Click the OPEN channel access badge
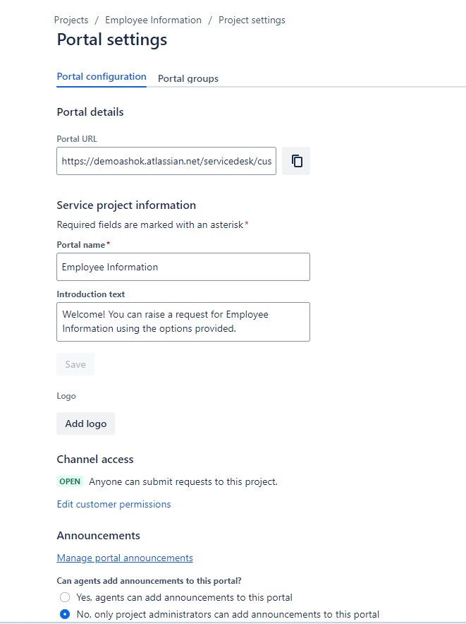This screenshot has width=466, height=624. (70, 481)
